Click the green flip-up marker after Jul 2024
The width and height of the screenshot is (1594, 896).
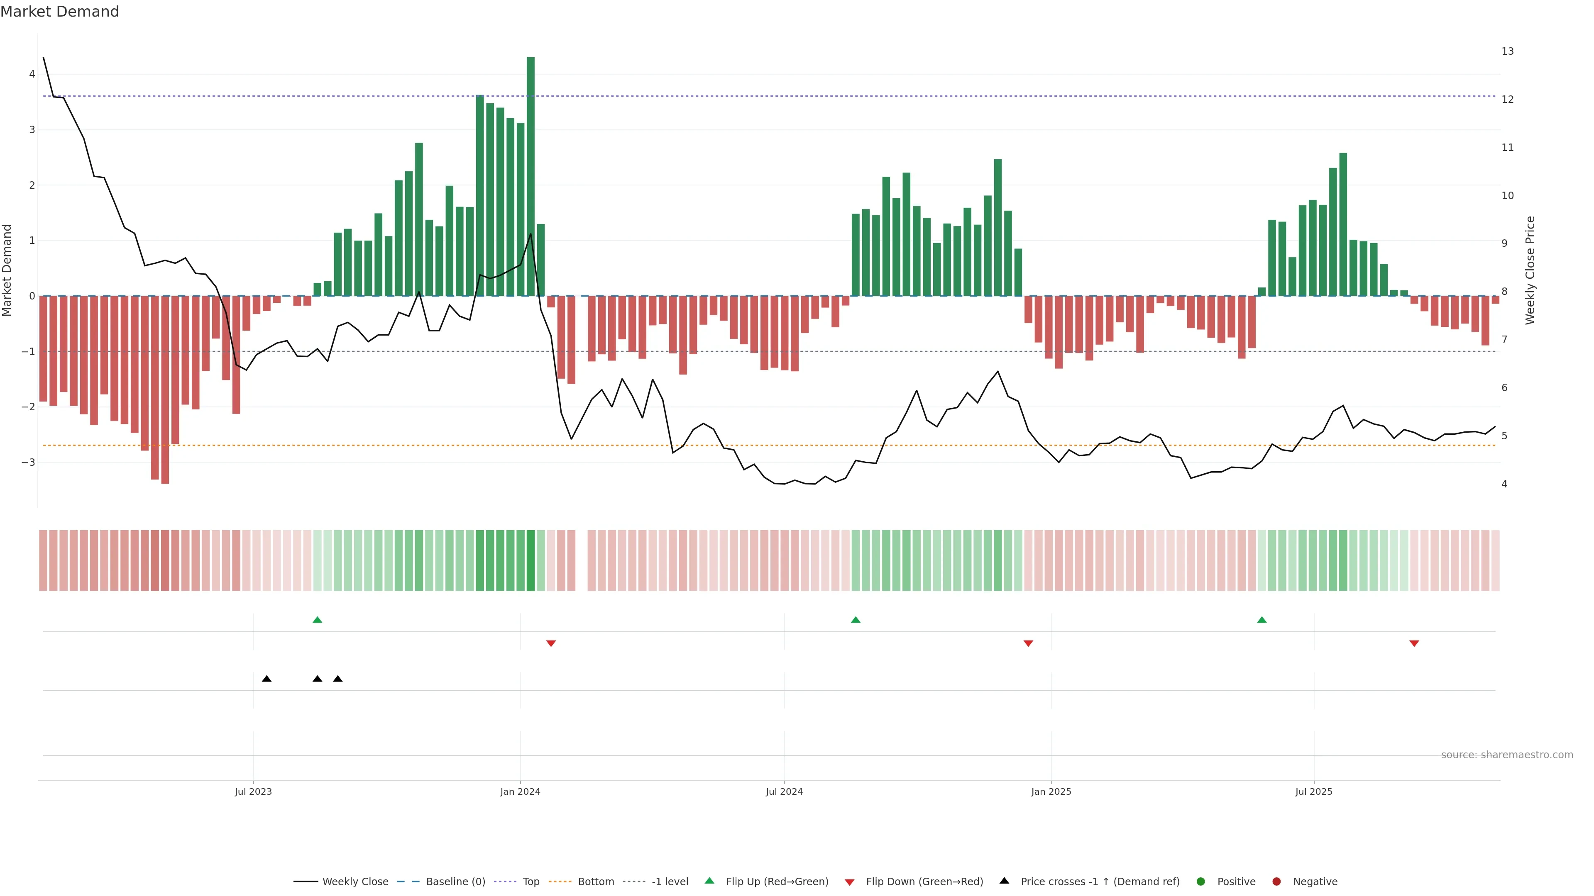(x=856, y=620)
